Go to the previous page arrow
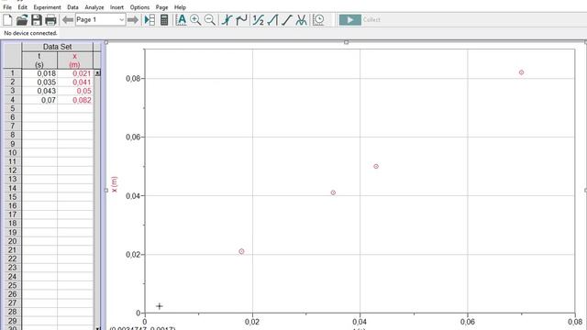The height and width of the screenshot is (330, 587). [x=68, y=20]
